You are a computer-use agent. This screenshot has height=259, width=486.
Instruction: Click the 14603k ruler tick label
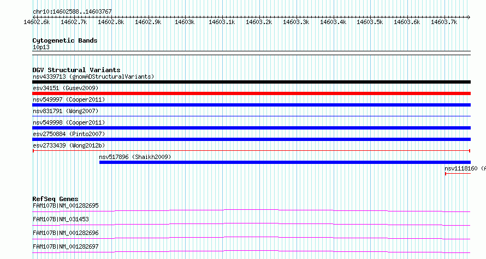click(185, 22)
